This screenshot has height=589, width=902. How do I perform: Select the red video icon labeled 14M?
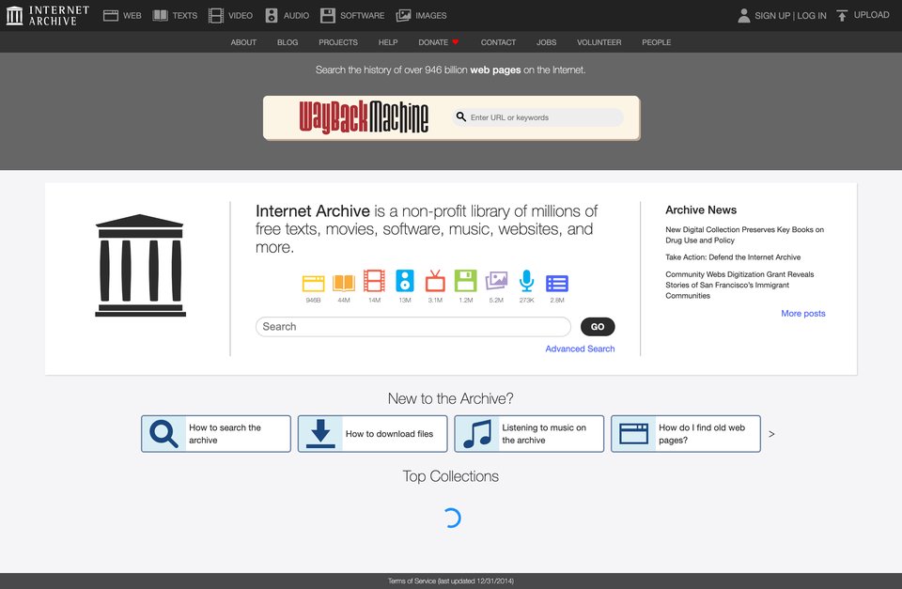coord(374,281)
